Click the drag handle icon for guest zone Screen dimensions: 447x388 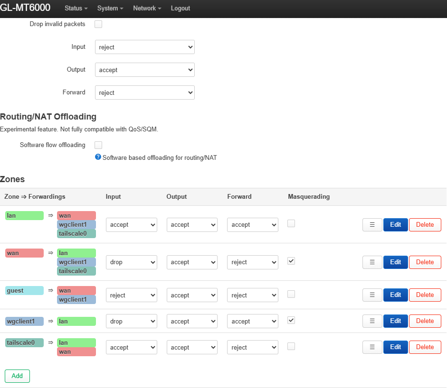[x=372, y=295]
